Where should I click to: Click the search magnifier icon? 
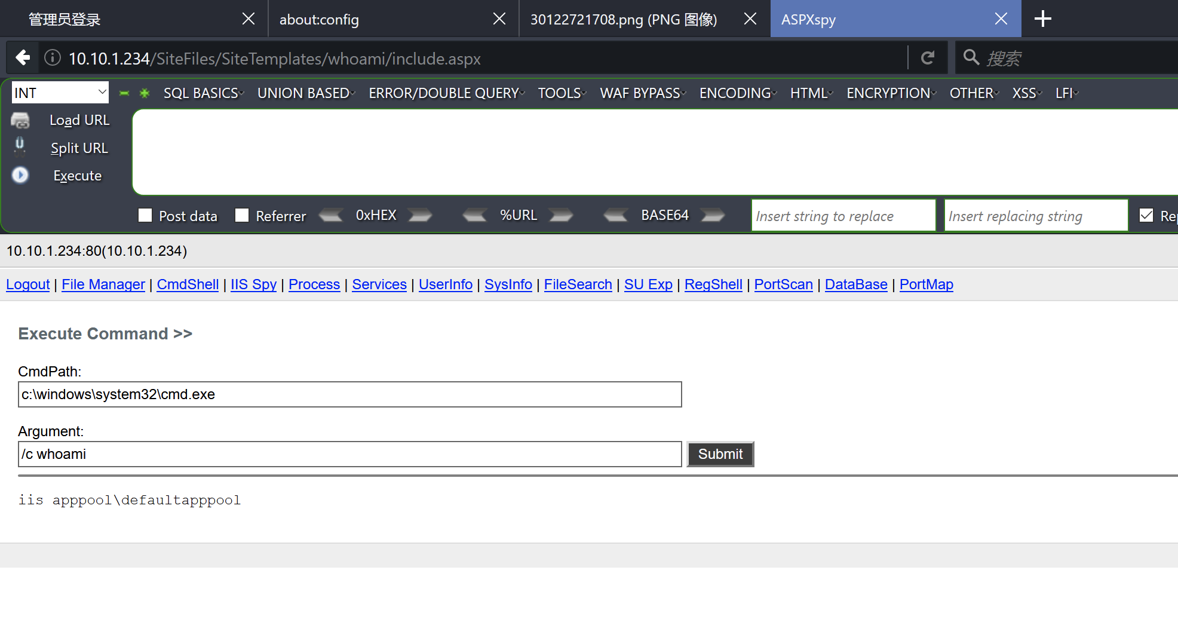click(x=971, y=58)
